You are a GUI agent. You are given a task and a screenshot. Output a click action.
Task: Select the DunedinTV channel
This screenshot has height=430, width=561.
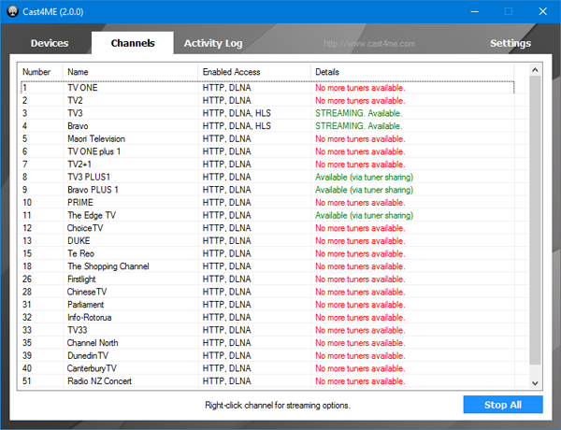(267, 355)
